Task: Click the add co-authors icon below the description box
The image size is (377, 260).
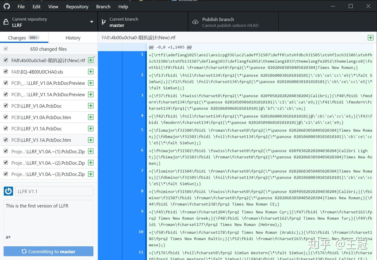Action: [8, 237]
